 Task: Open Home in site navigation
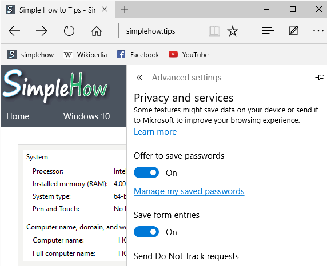point(18,116)
